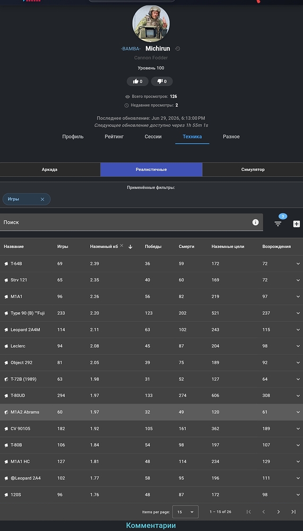Viewport: 303px width, 531px height.
Task: Click the CV 90105 vehicle icon
Action: pyautogui.click(x=6, y=429)
